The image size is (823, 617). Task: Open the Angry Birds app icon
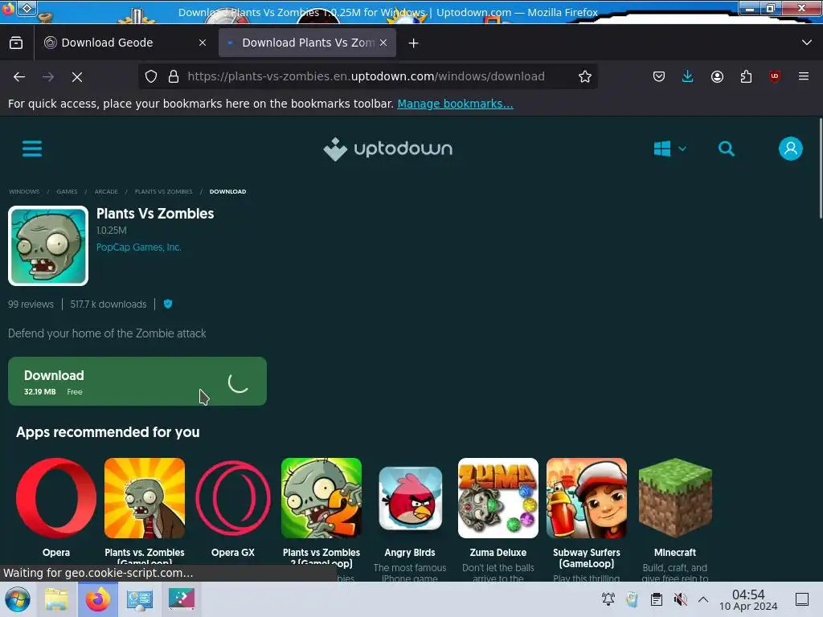410,498
